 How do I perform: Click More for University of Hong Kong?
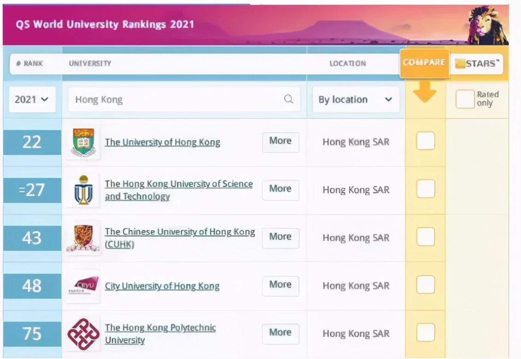tap(280, 142)
